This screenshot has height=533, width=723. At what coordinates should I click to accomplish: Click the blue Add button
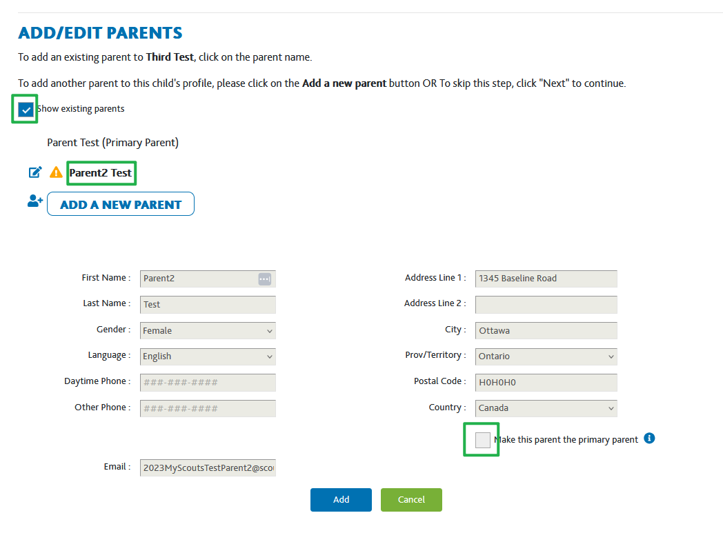point(341,500)
